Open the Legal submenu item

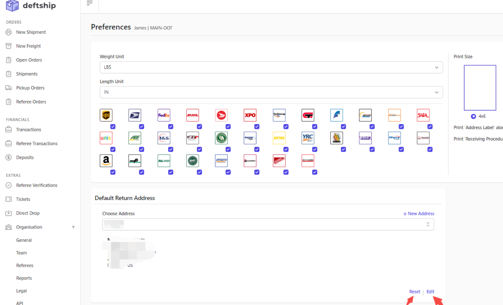21,291
